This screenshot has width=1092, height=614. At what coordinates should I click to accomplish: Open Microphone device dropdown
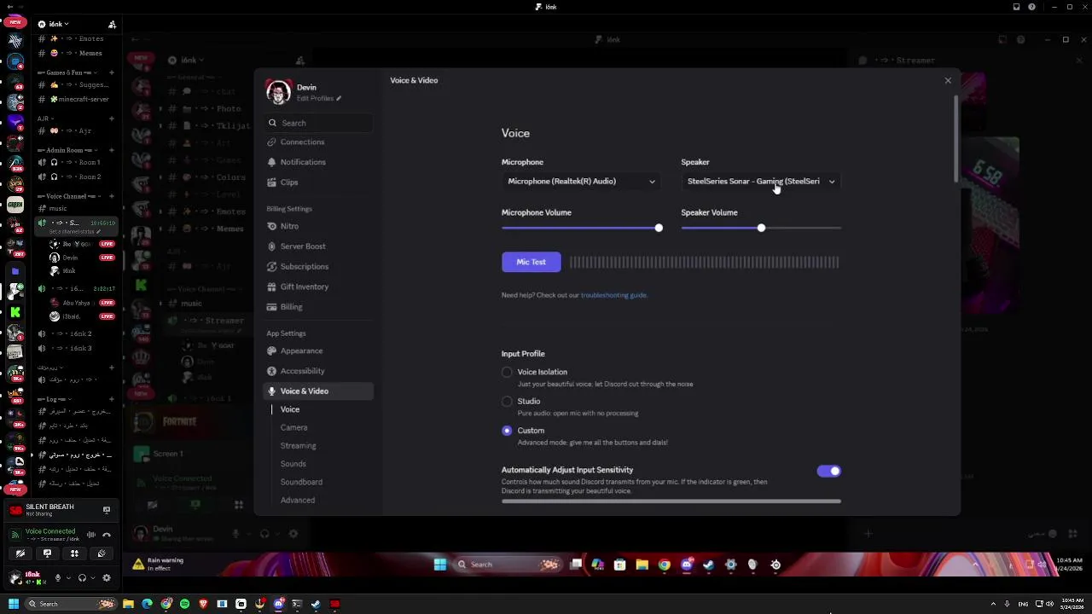tap(582, 181)
